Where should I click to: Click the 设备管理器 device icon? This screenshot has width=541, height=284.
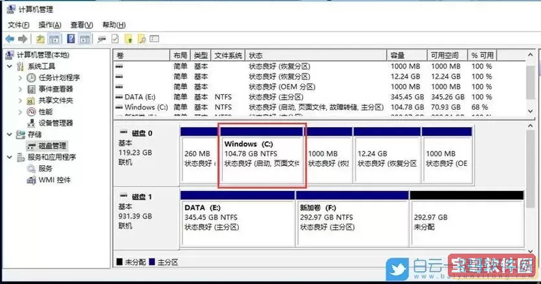(x=31, y=123)
